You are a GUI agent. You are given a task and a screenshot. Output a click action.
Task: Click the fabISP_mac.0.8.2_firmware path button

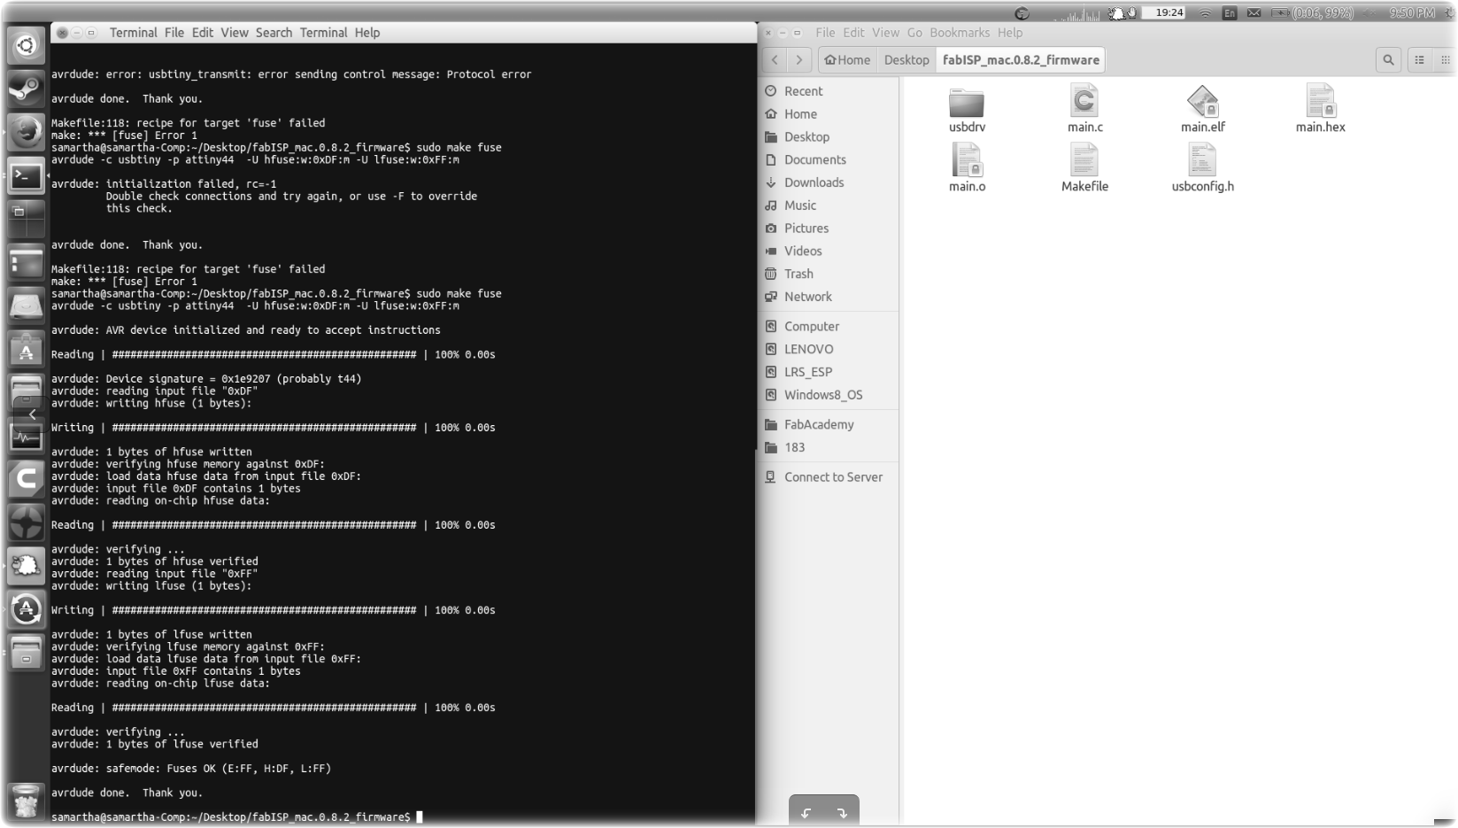pyautogui.click(x=1021, y=60)
